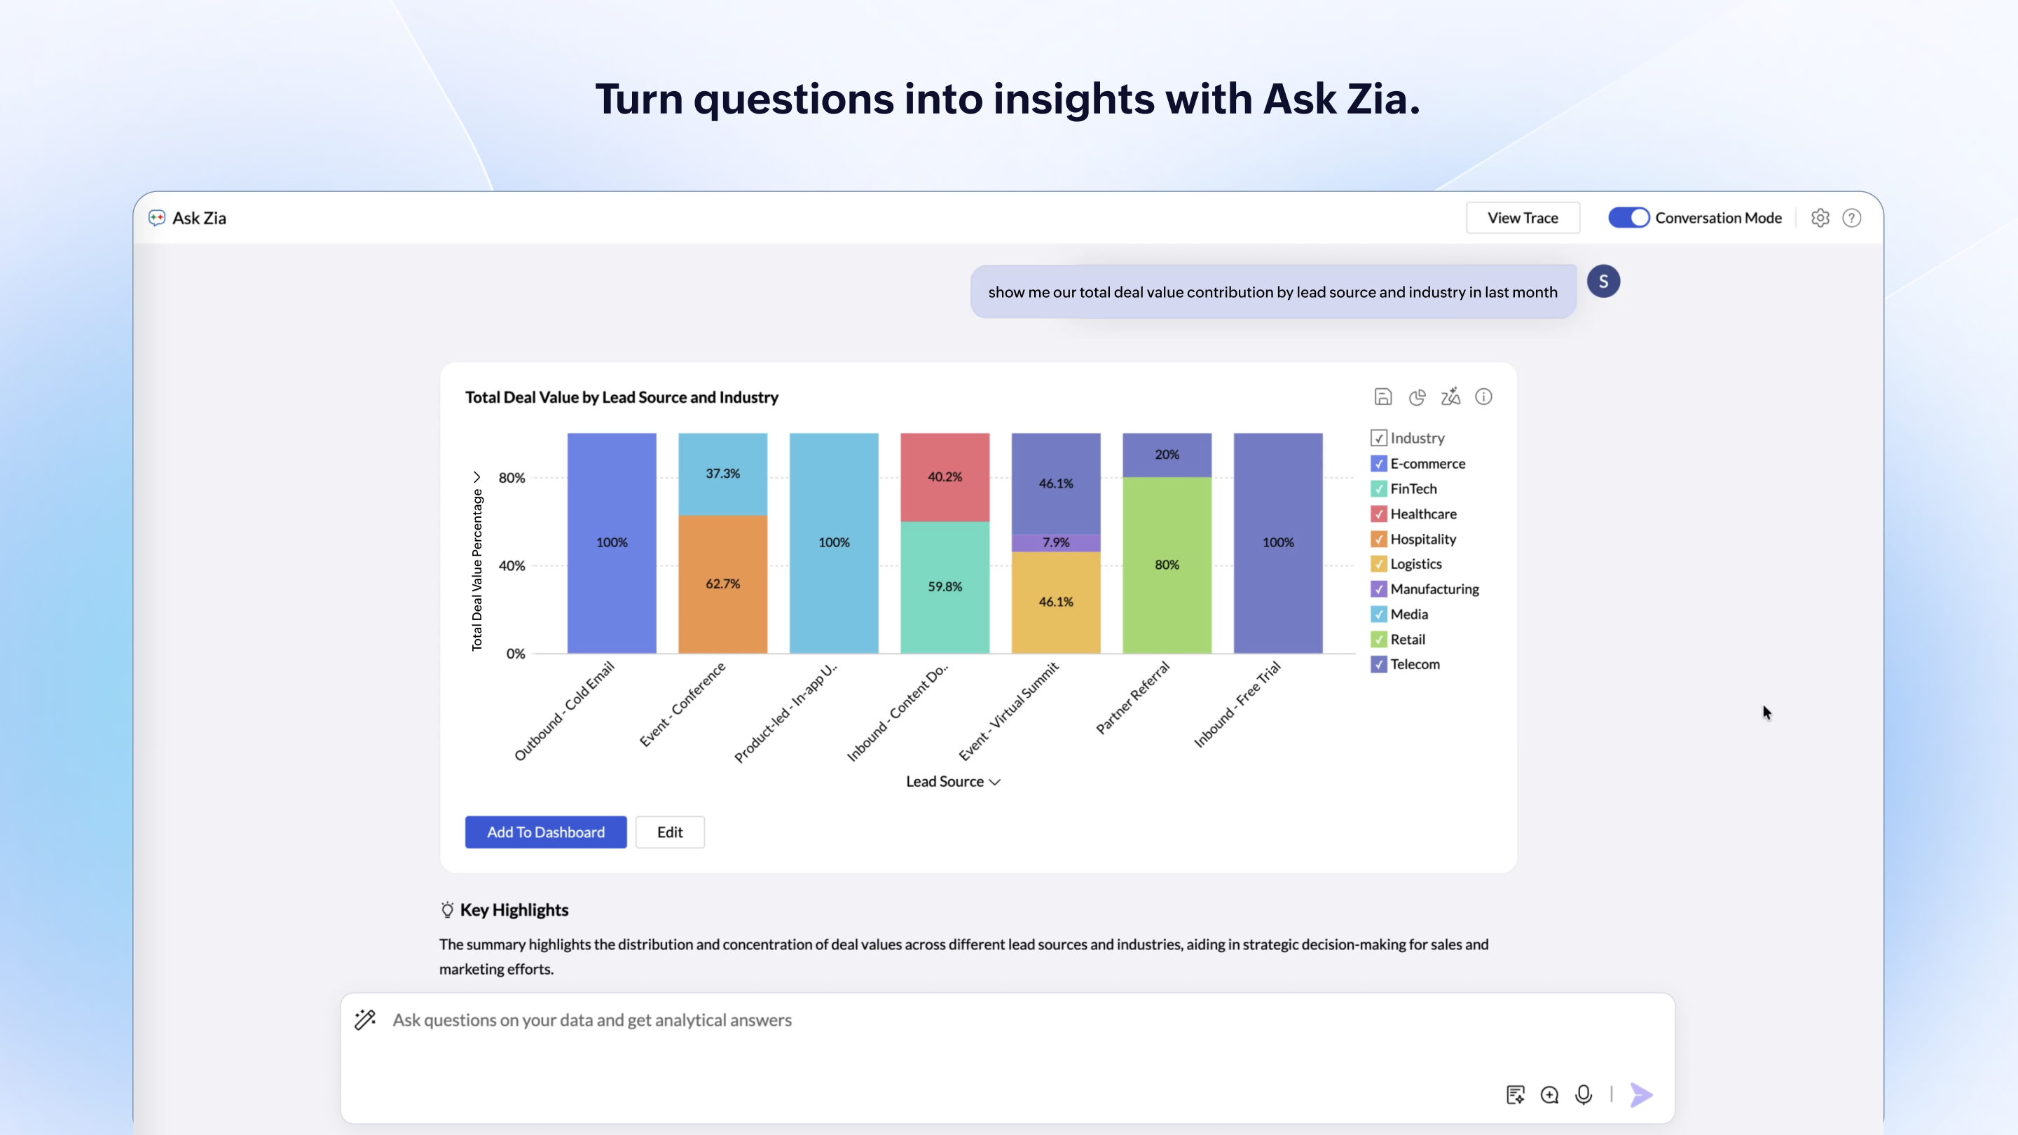Click the microphone voice input icon
The width and height of the screenshot is (2018, 1135).
(1584, 1094)
